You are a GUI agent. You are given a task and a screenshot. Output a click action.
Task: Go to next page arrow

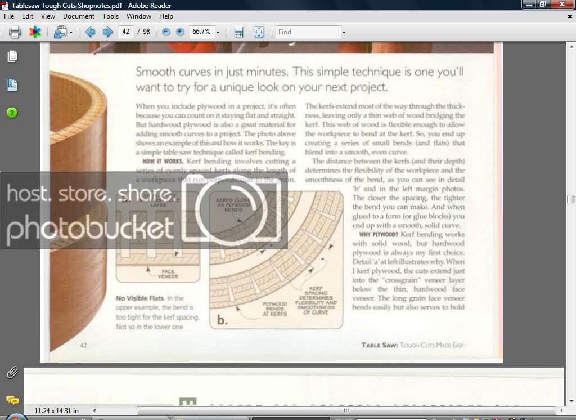107,32
